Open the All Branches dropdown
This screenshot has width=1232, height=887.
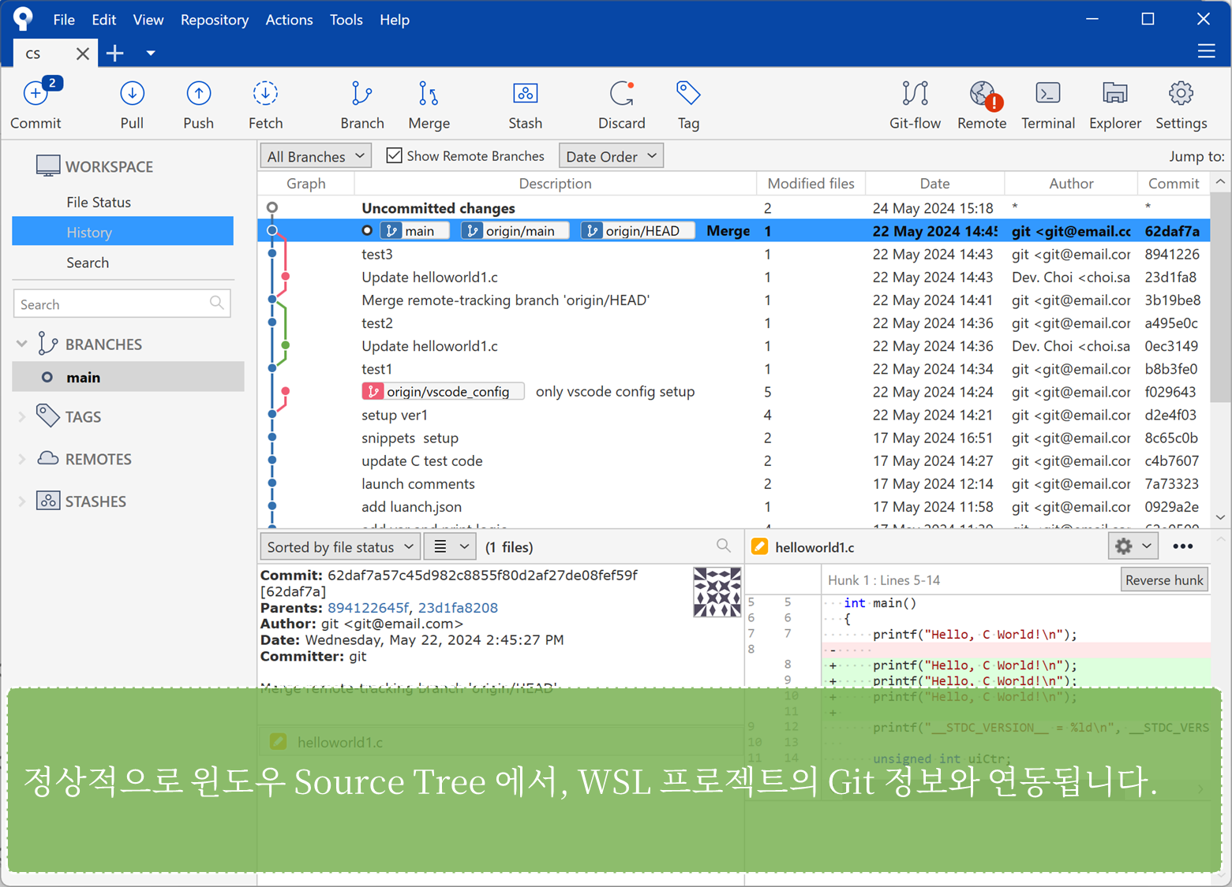[x=316, y=156]
